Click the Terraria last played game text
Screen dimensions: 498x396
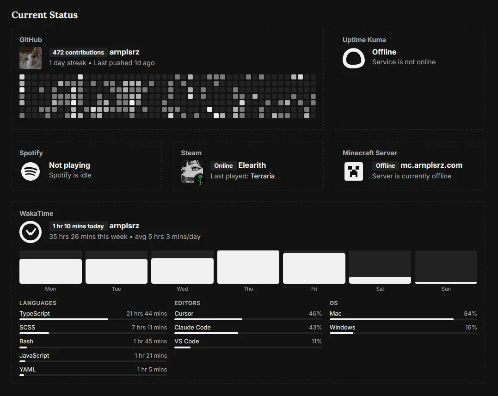pyautogui.click(x=262, y=176)
